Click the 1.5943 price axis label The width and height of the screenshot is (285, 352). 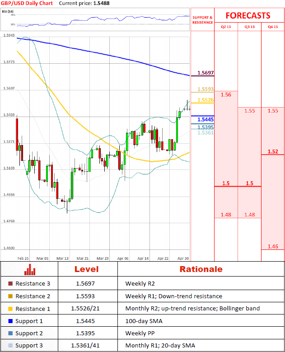point(9,35)
